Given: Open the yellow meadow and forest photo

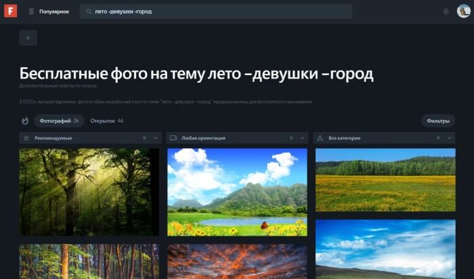Looking at the screenshot, I should pyautogui.click(x=385, y=179).
